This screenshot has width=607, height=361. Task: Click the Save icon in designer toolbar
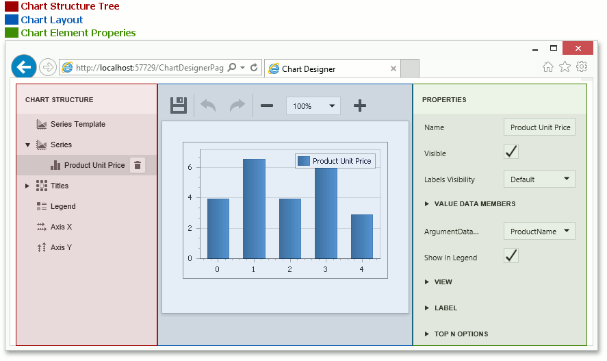tap(179, 105)
